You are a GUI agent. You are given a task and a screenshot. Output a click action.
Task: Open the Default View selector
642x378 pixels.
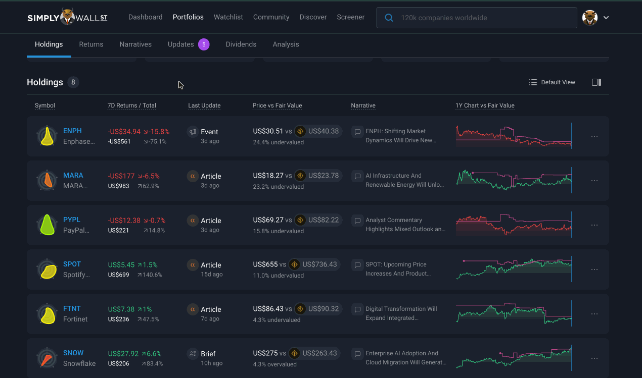point(552,82)
